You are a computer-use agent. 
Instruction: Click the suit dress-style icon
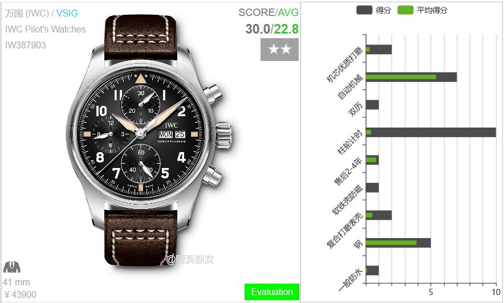click(11, 267)
